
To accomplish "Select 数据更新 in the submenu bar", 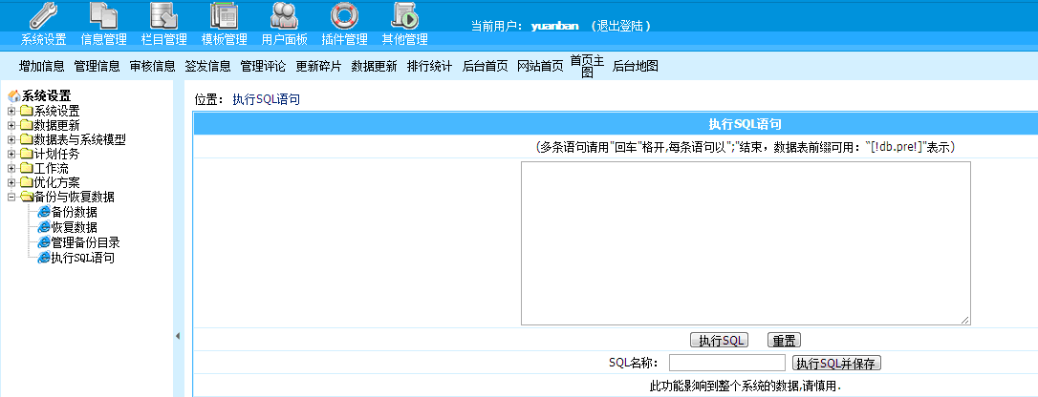I will click(374, 66).
